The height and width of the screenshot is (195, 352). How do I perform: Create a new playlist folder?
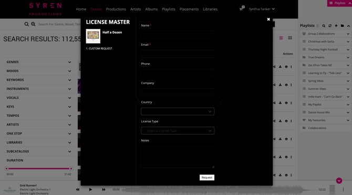point(342,26)
